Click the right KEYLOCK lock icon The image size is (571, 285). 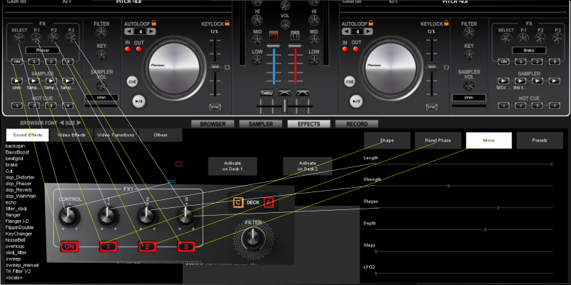tap(447, 23)
